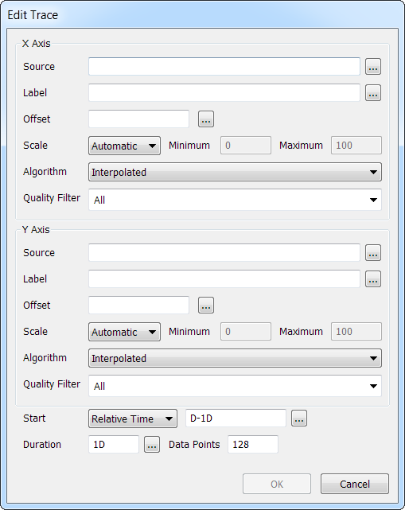Click ellipsis button next to Start time
405x510 pixels.
pos(299,419)
